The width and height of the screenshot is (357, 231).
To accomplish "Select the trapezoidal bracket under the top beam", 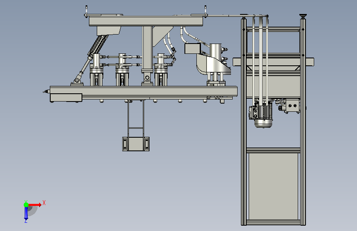I will (109, 31).
